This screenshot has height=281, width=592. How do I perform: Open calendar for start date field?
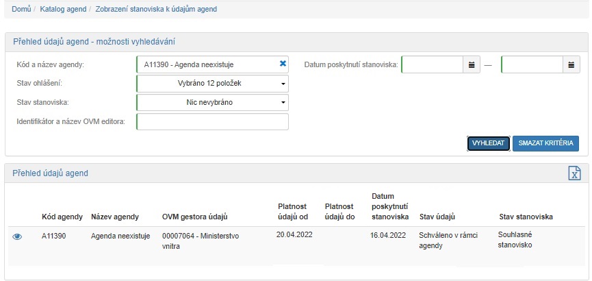pyautogui.click(x=471, y=65)
